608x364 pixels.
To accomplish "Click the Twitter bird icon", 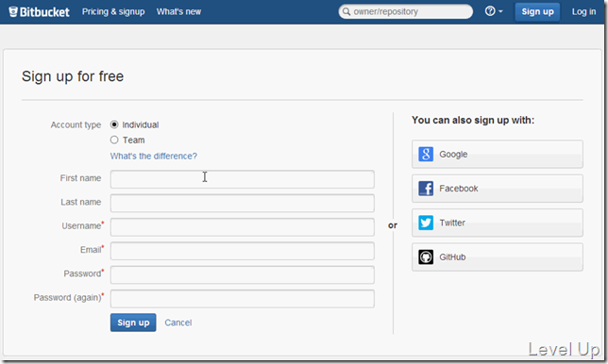I will (x=426, y=223).
